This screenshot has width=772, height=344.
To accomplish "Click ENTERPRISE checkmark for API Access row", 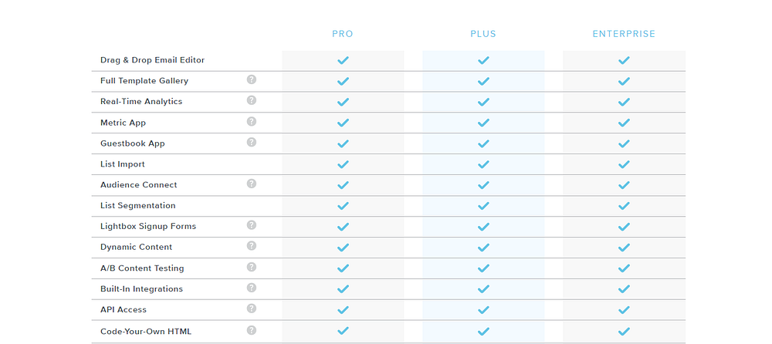I will (624, 310).
